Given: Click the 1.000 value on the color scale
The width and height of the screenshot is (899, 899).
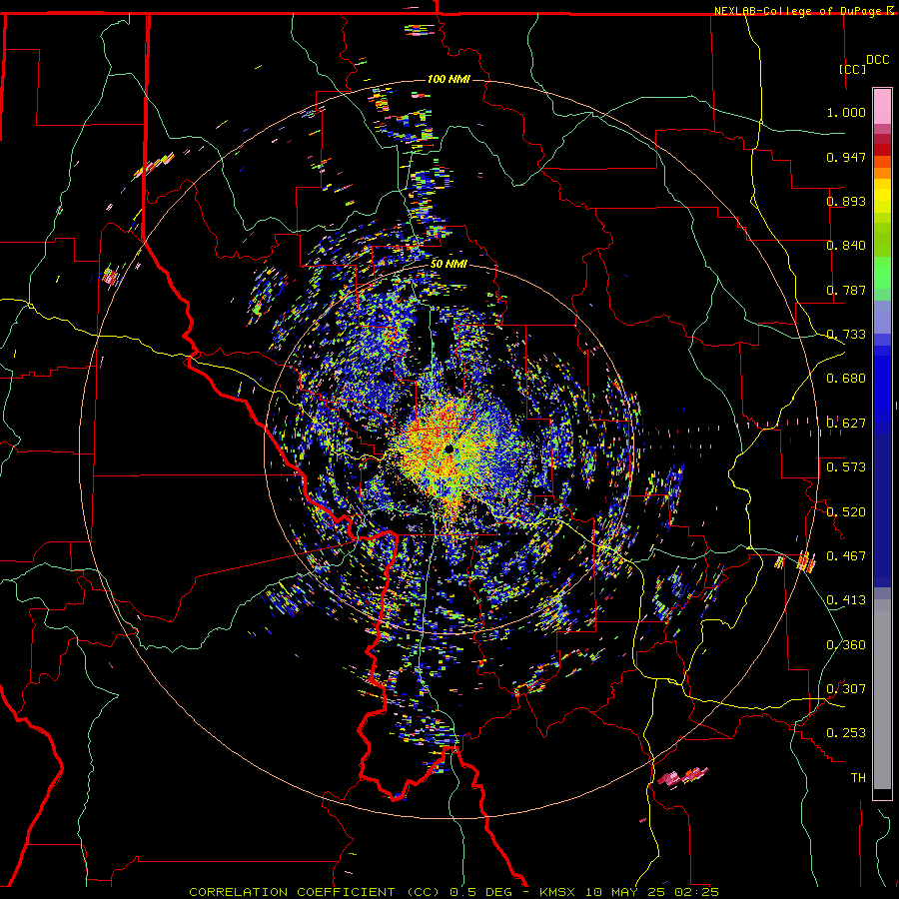Looking at the screenshot, I should click(x=846, y=112).
